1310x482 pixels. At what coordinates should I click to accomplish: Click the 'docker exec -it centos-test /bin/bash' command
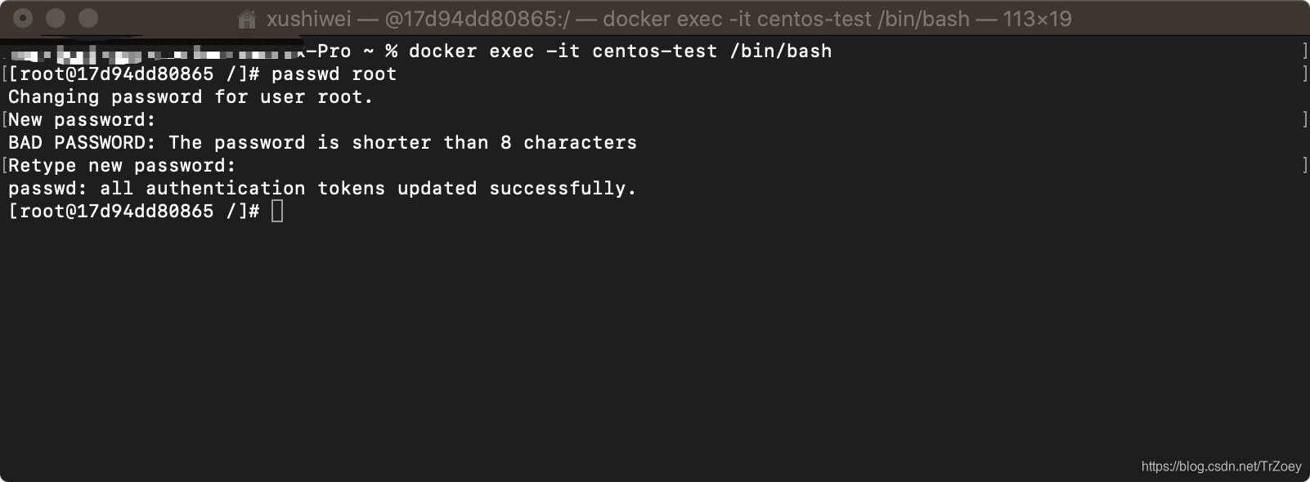pos(620,51)
